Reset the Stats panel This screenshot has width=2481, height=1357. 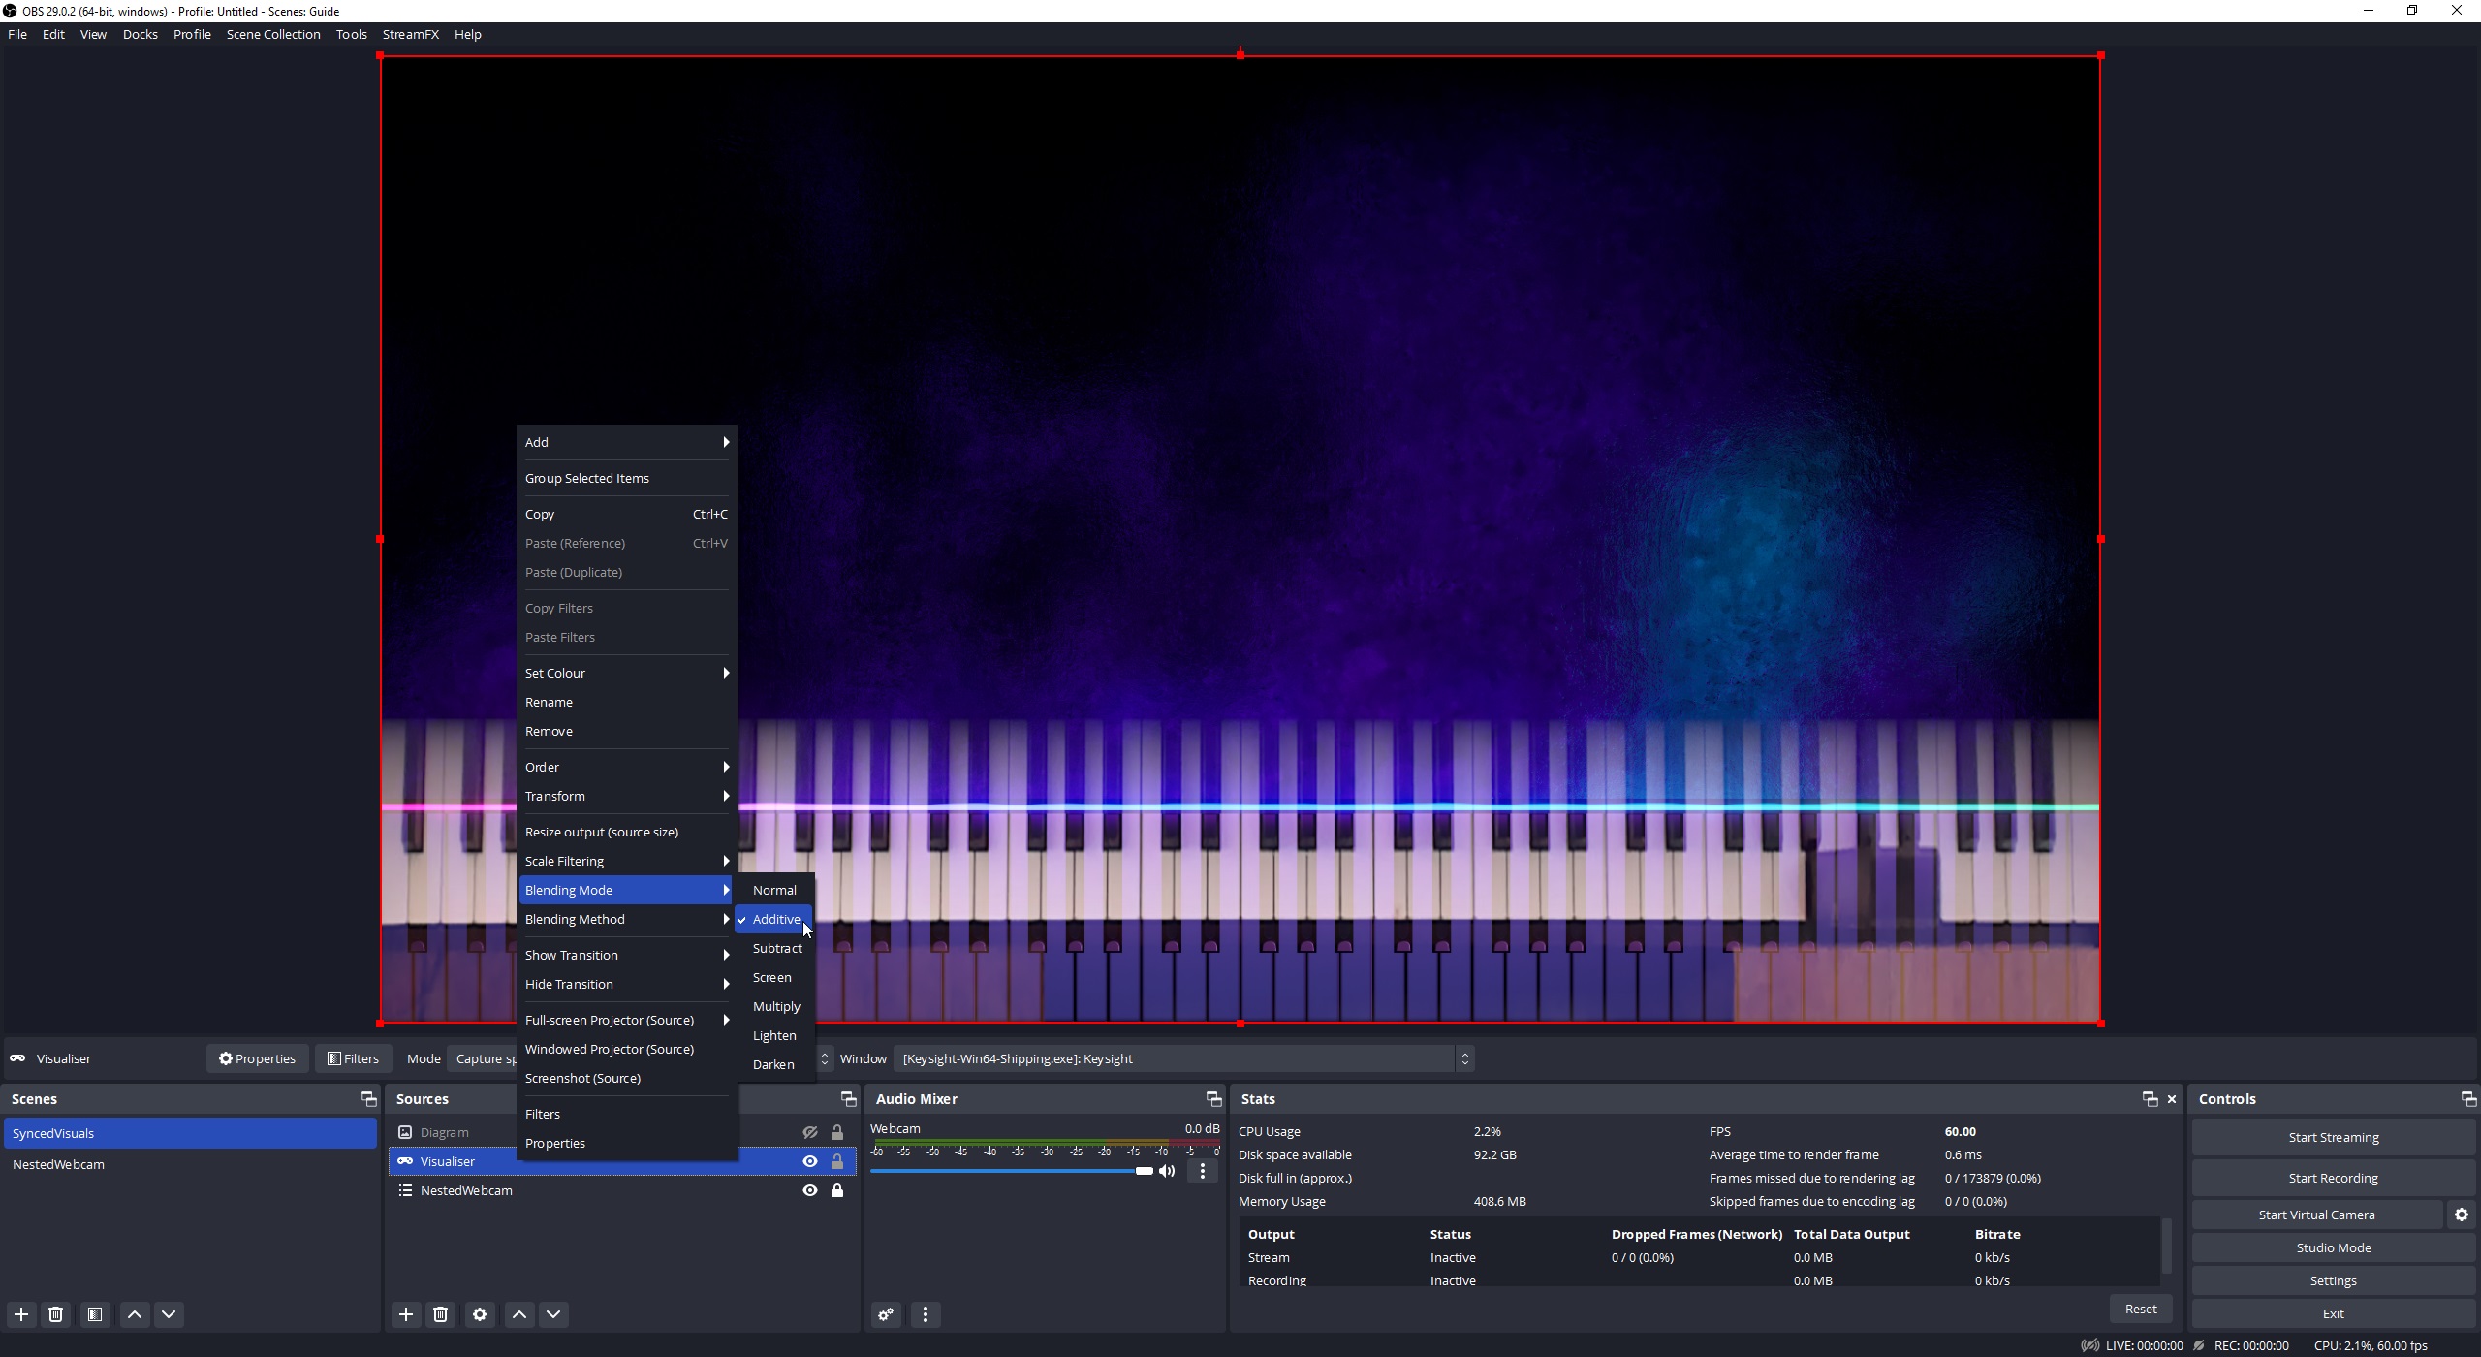click(2140, 1309)
